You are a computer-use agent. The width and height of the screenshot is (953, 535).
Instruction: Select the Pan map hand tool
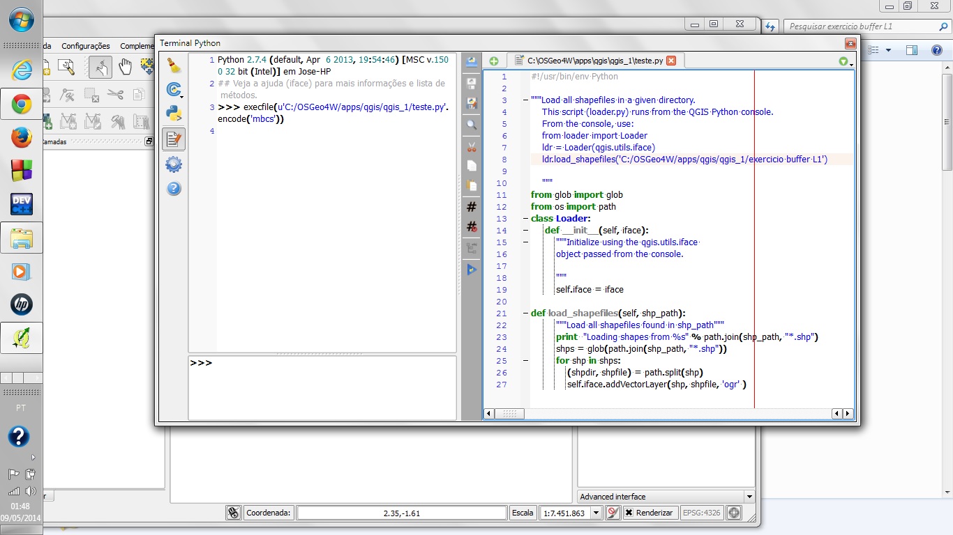tap(125, 67)
